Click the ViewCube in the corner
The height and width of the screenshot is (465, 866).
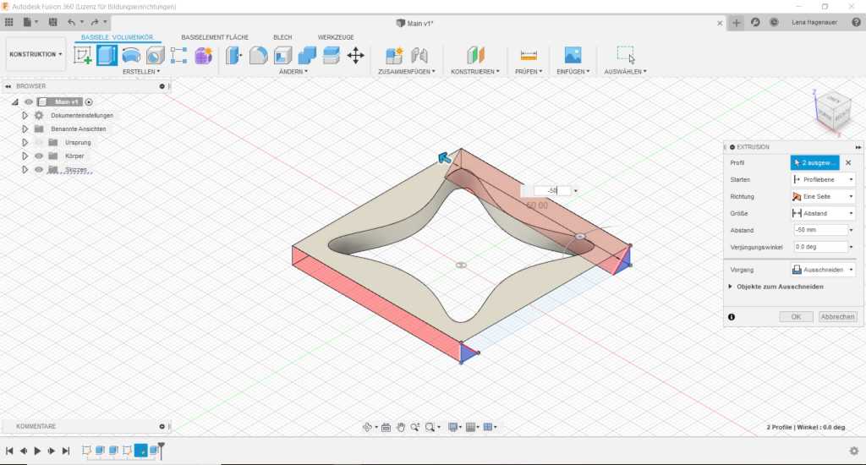[834, 112]
